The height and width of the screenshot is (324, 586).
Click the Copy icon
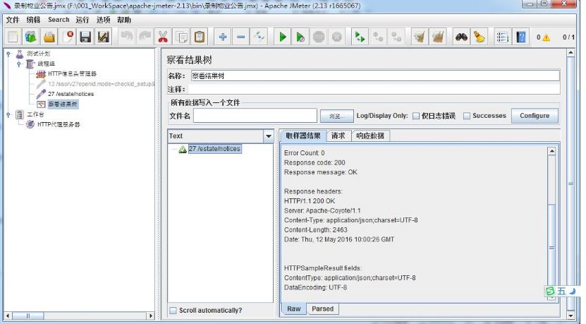[x=181, y=37]
